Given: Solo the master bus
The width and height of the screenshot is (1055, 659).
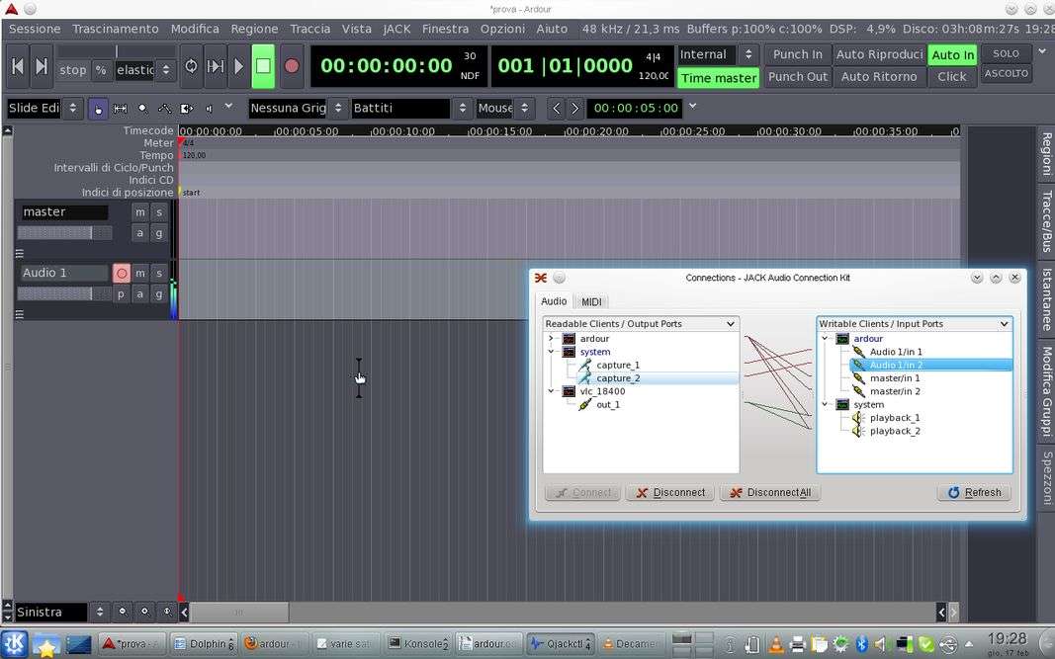Looking at the screenshot, I should [159, 212].
